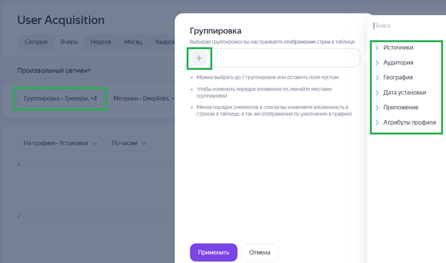Screen dimensions: 446x263
Task: Click the Источники tree item label
Action: click(398, 48)
